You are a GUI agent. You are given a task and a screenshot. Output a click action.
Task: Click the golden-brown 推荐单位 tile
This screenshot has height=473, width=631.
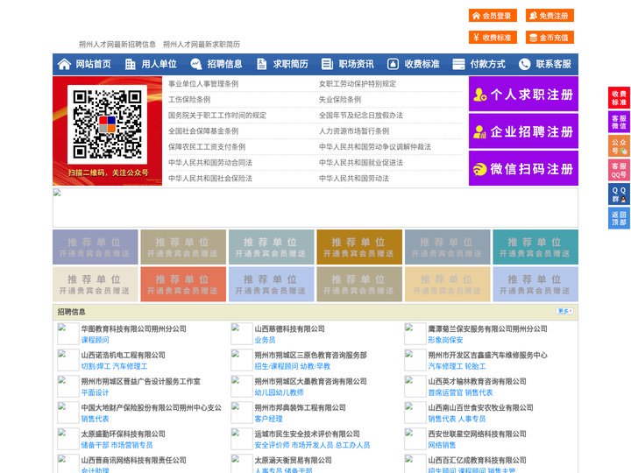click(359, 247)
